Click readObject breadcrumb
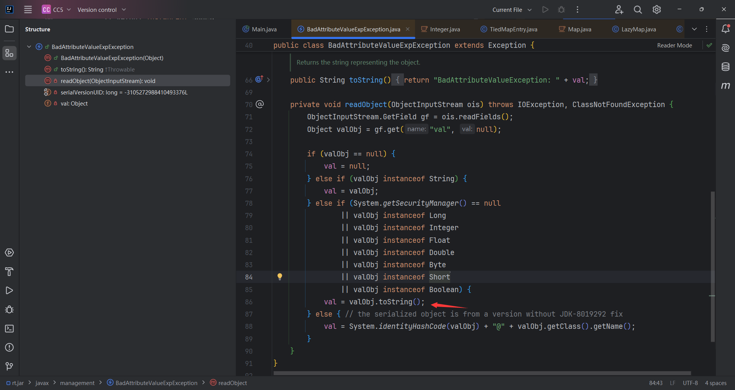This screenshot has width=735, height=390. coord(229,383)
